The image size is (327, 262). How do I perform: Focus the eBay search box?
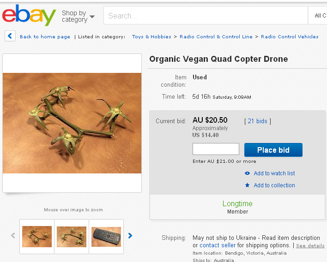point(206,16)
